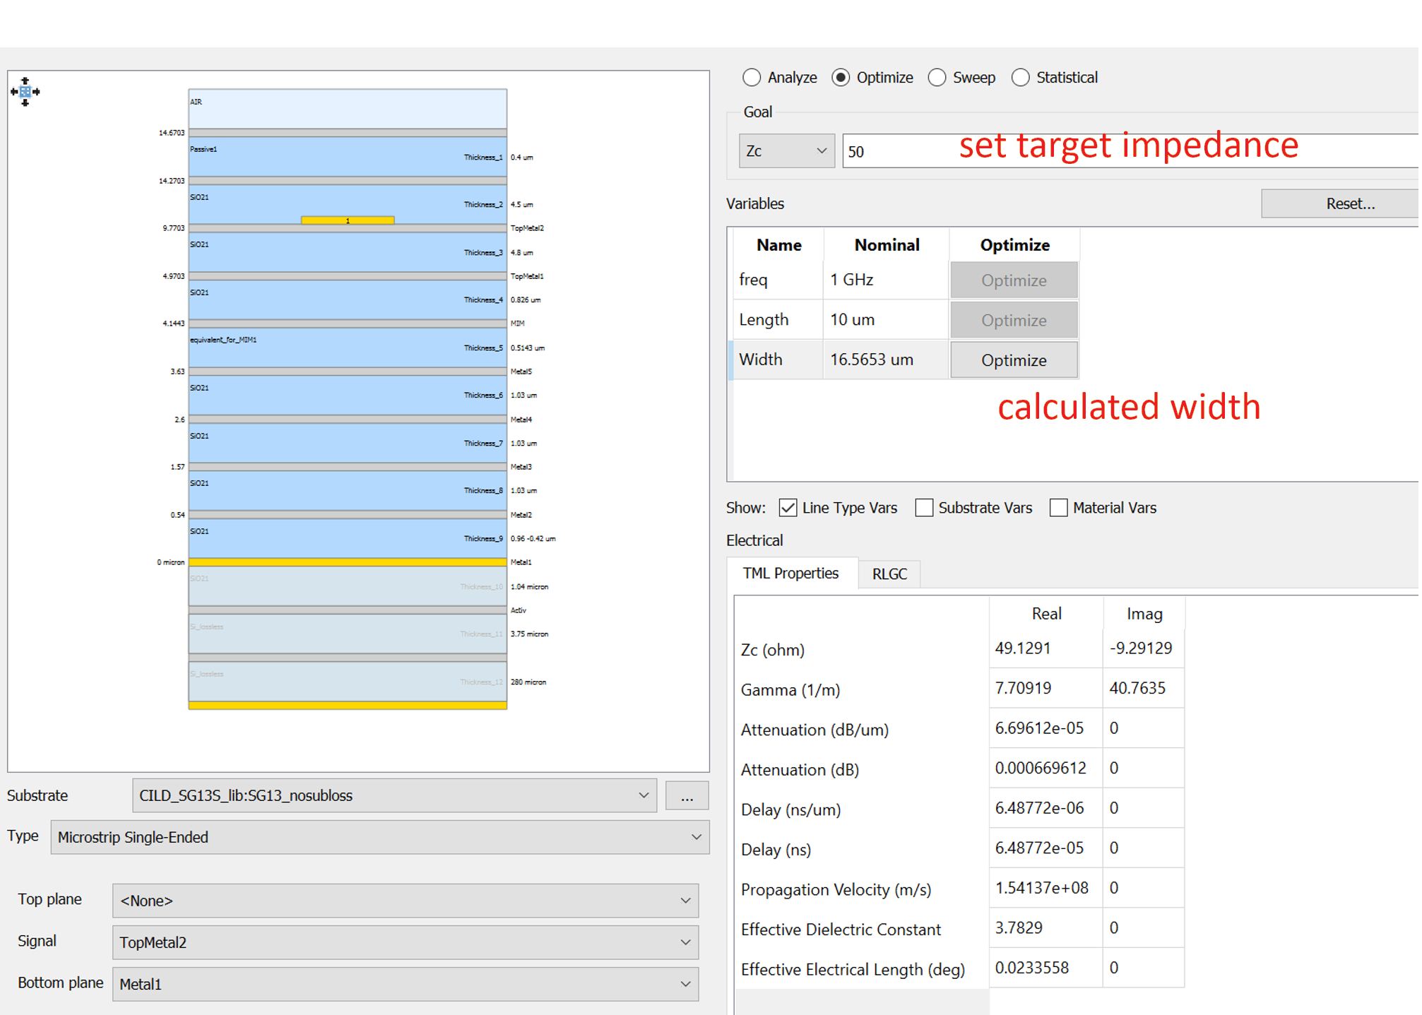Open the Top plane dropdown
1422x1015 pixels.
(x=405, y=901)
